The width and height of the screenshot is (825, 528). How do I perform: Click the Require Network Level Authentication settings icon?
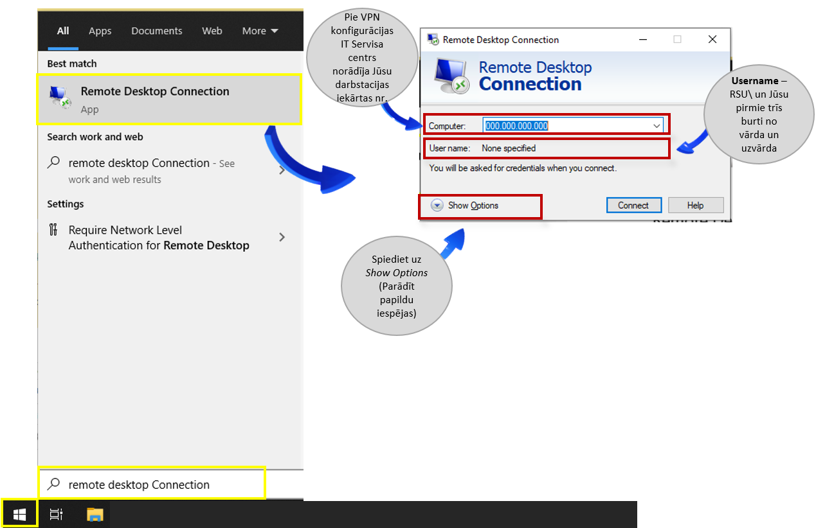(54, 230)
